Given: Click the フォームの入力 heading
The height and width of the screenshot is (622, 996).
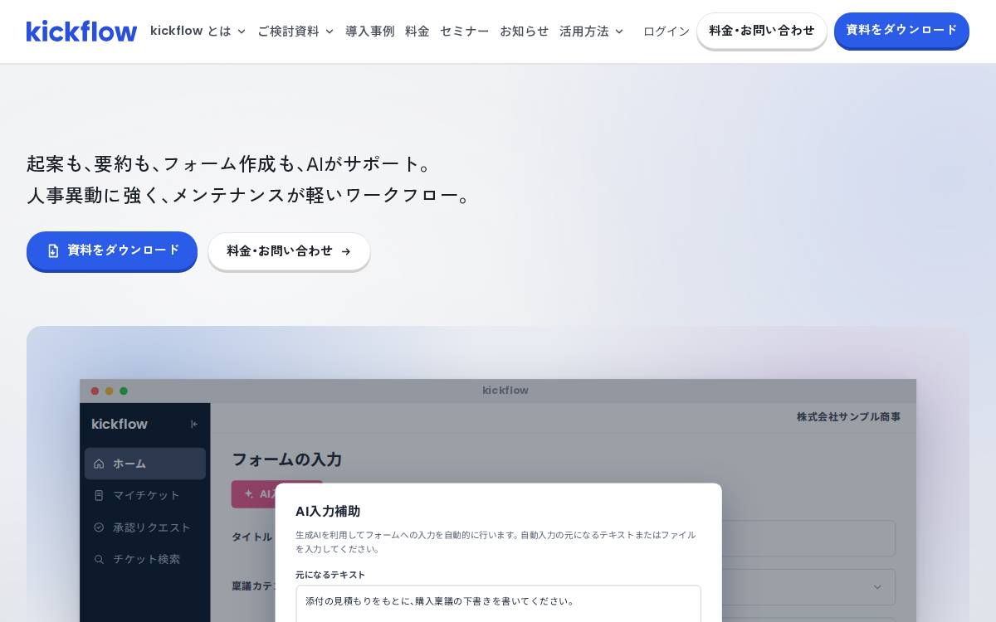Looking at the screenshot, I should point(286,459).
